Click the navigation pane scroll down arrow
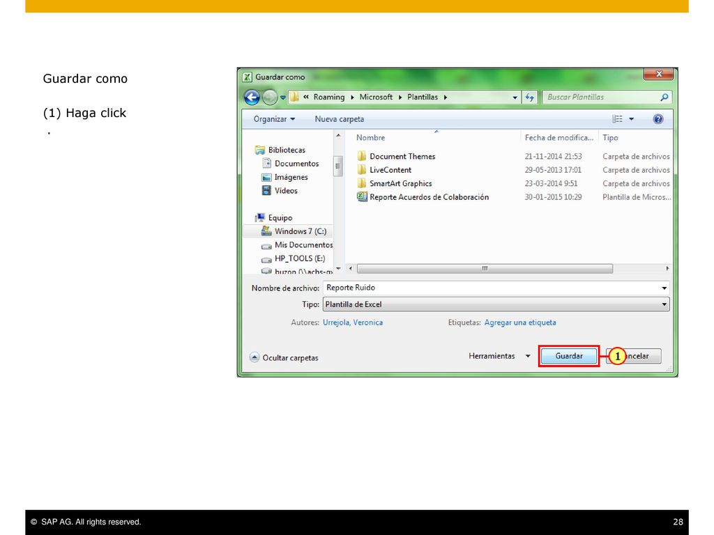 338,268
